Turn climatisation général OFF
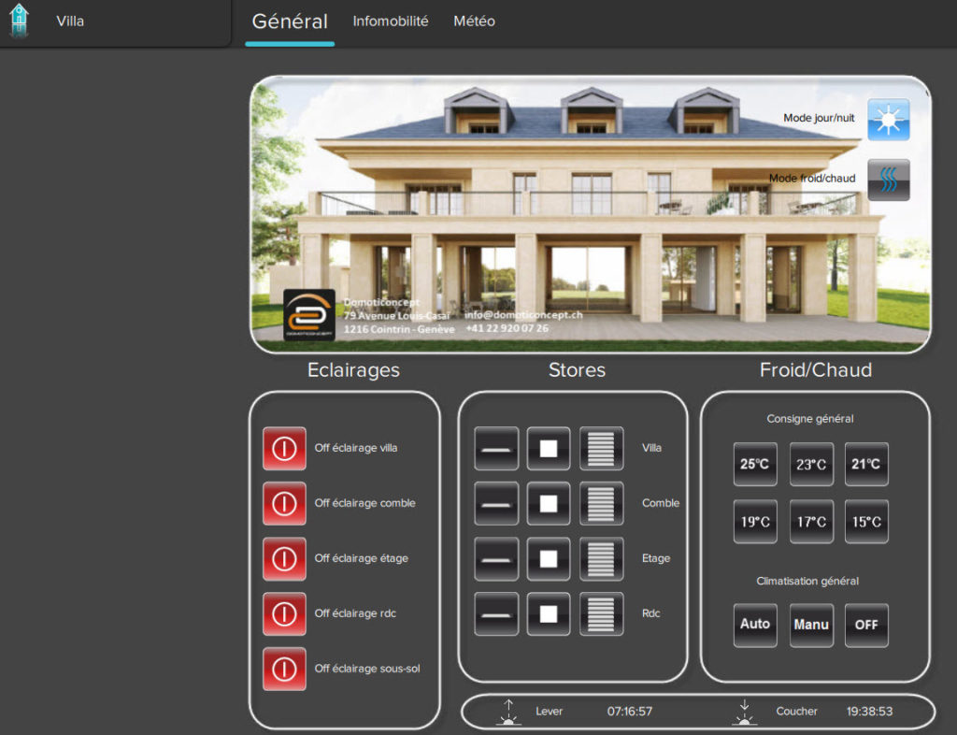 coord(866,625)
